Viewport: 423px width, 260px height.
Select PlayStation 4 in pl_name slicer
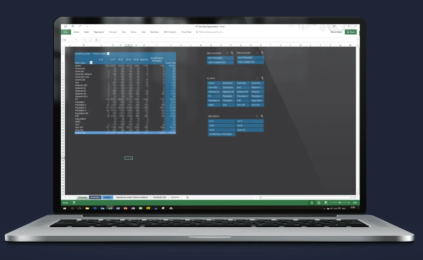214,100
